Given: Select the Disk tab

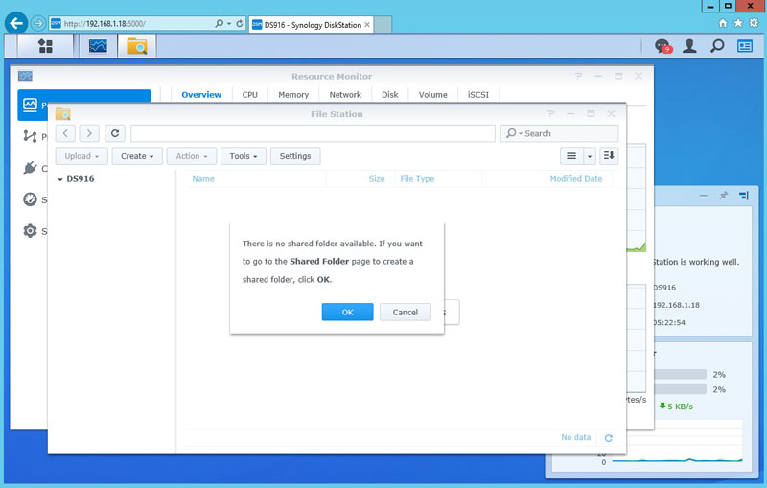Looking at the screenshot, I should pyautogui.click(x=390, y=94).
